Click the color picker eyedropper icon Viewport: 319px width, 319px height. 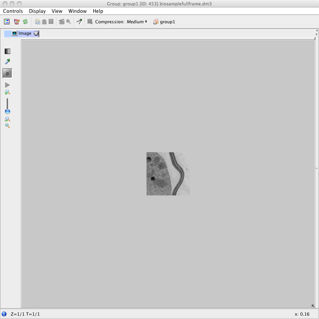[7, 61]
